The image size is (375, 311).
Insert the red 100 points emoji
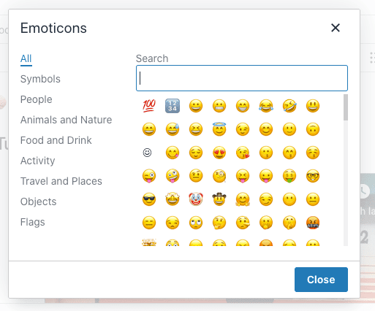click(x=149, y=106)
